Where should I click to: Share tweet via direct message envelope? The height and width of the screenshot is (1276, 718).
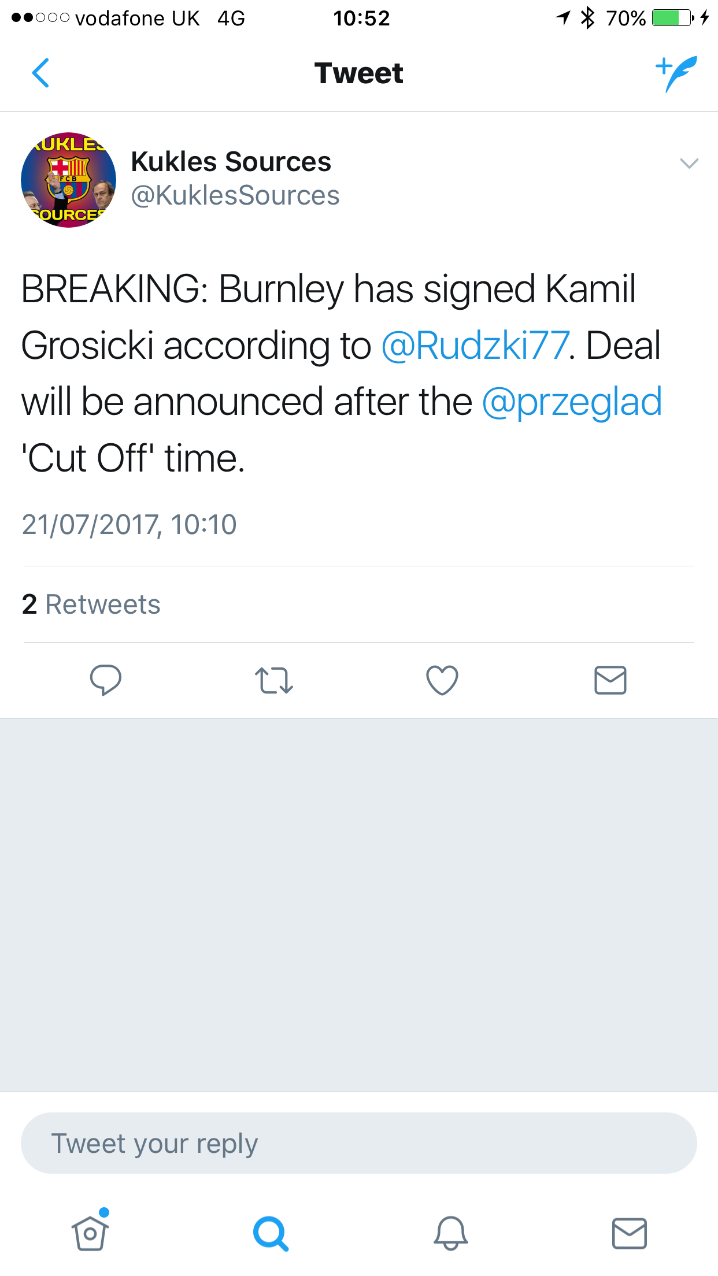tap(610, 680)
